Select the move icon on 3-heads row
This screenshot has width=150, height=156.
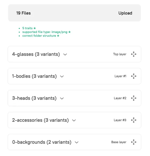click(x=134, y=98)
